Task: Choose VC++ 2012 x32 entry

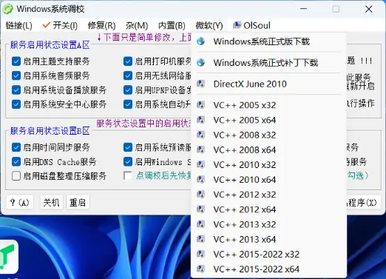Action: tap(268, 195)
